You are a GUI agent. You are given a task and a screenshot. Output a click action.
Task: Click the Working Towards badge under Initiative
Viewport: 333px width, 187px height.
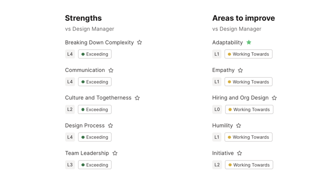pyautogui.click(x=249, y=165)
